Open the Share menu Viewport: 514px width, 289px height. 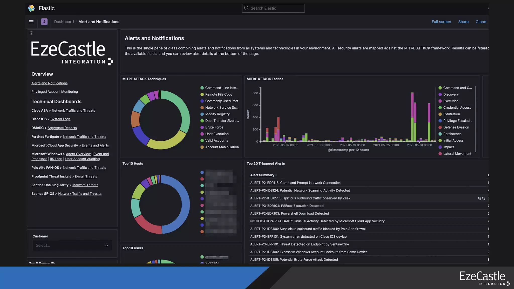click(x=463, y=22)
